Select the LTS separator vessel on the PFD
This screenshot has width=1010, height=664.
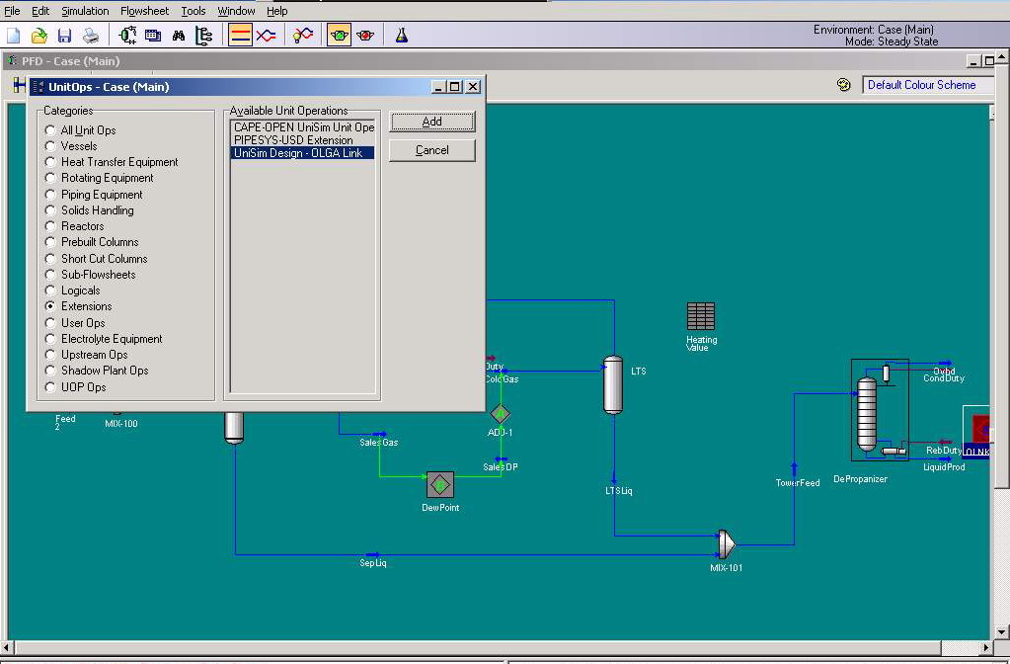pyautogui.click(x=613, y=384)
